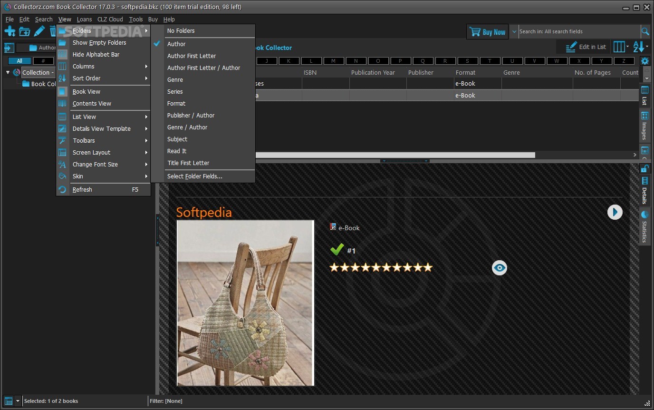Open Select Folder Fields dialog
654x410 pixels.
point(203,176)
